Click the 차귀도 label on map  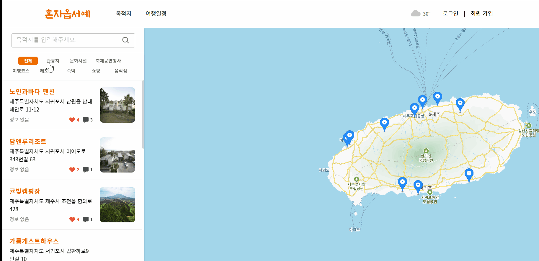[x=324, y=170]
